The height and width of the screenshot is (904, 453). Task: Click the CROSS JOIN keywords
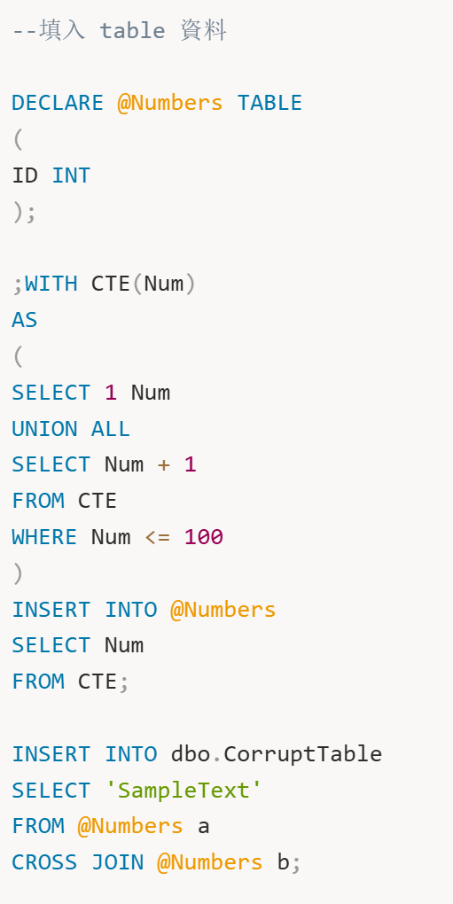tap(78, 862)
